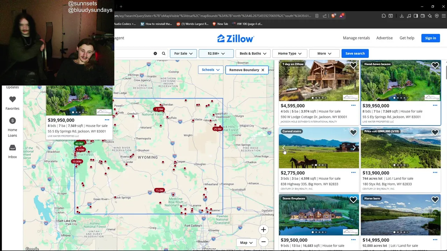Open the 'New Tab' bookmark
Image resolution: width=447 pixels, height=251 pixels.
(x=220, y=24)
